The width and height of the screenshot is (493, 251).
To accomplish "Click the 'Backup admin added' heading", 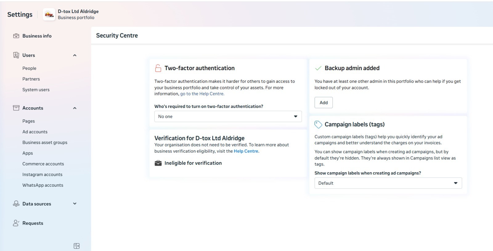I will [x=352, y=68].
